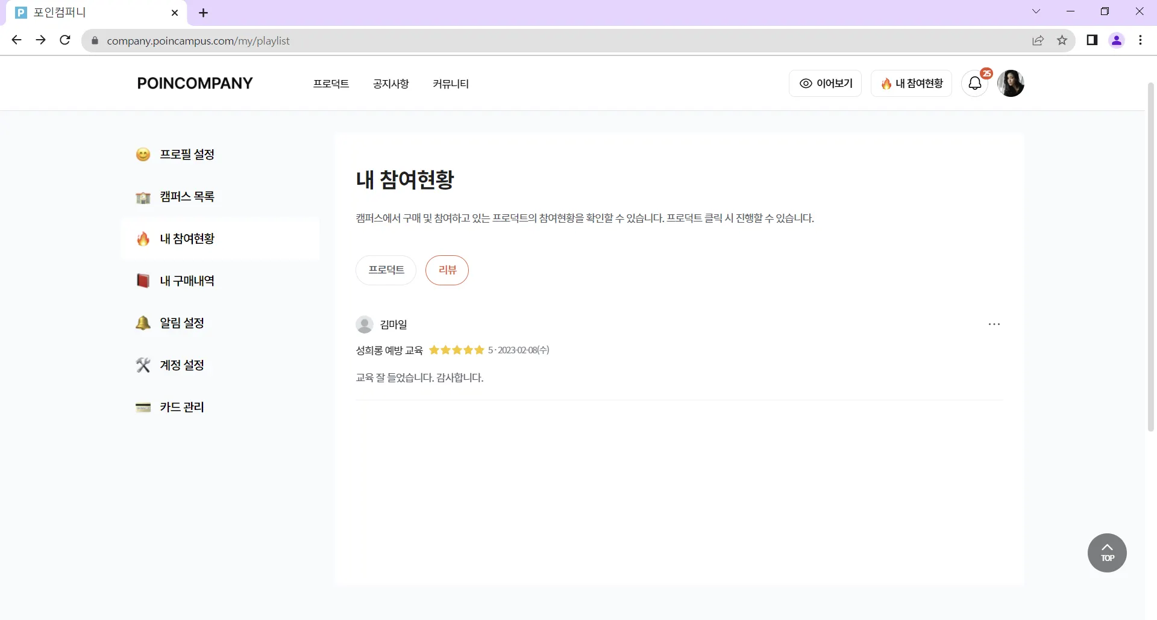1157x620 pixels.
Task: Open the browser side panel
Action: (x=1092, y=40)
